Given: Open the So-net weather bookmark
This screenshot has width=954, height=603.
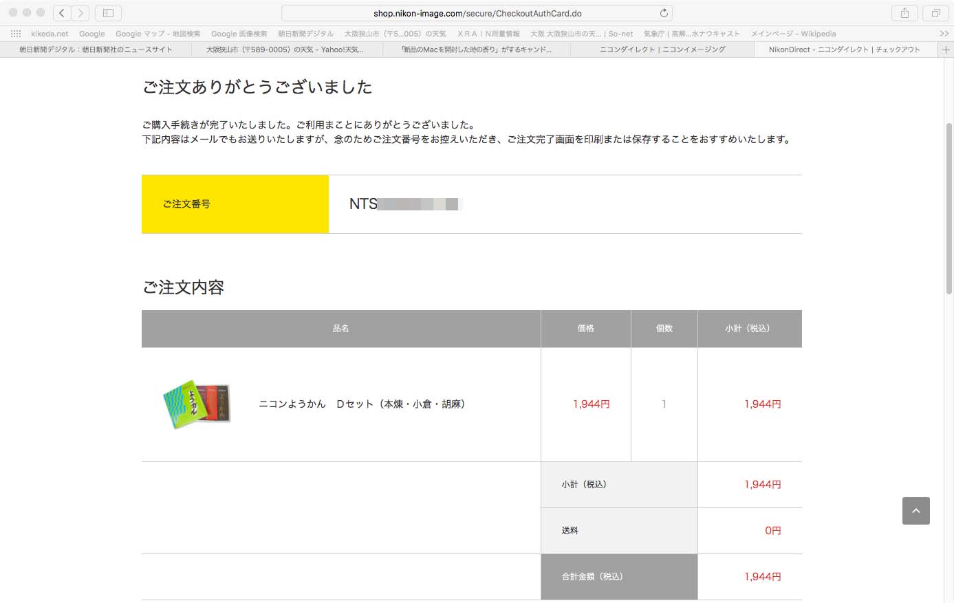Looking at the screenshot, I should click(x=581, y=34).
